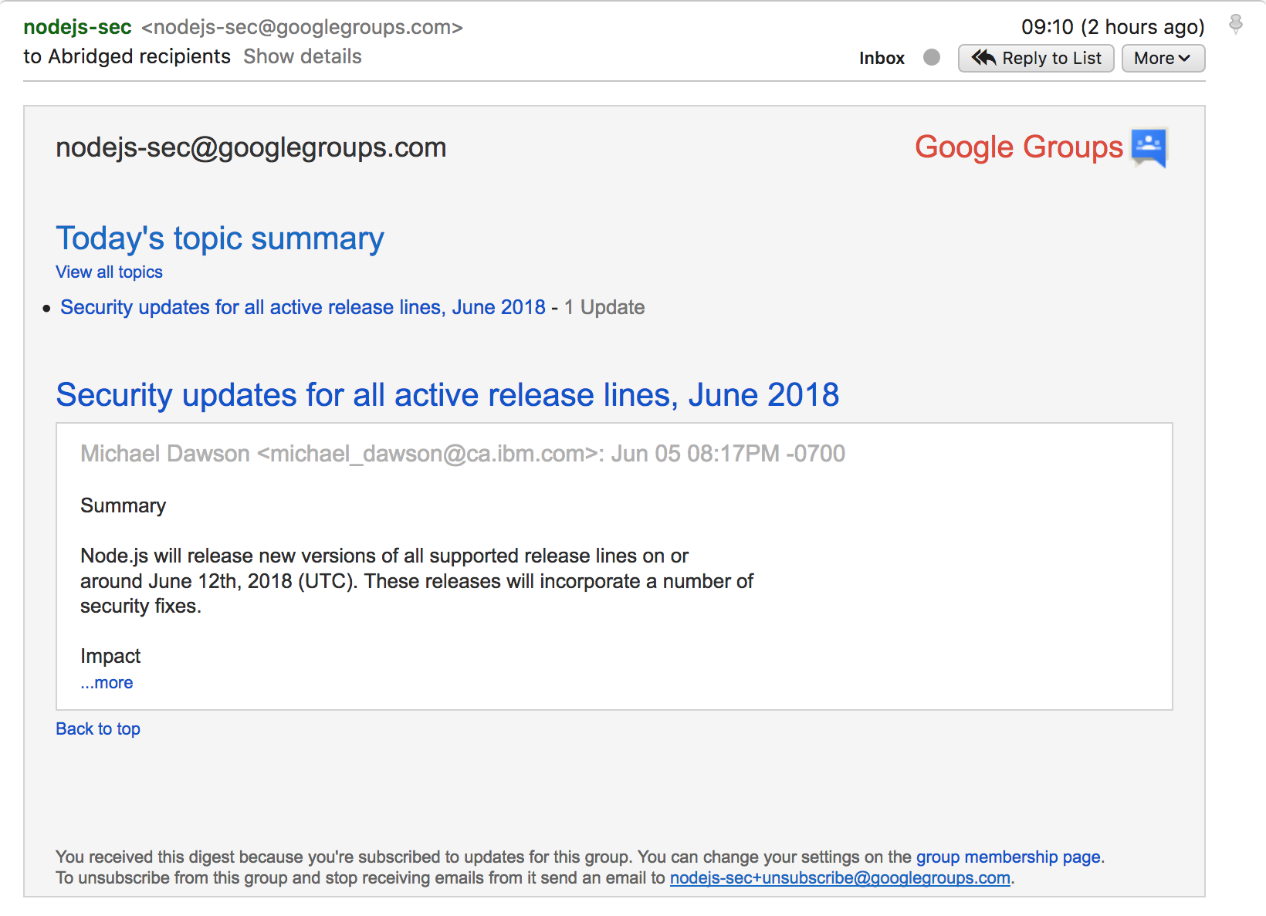Viewport: 1266px width, 916px height.
Task: Click the Google Groups chat icon
Action: 1149,146
